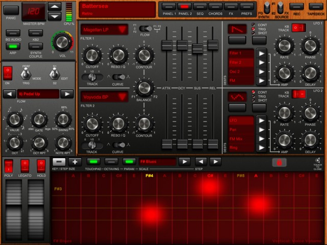Click the minus key size button
This screenshot has width=327, height=245.
(x=59, y=162)
